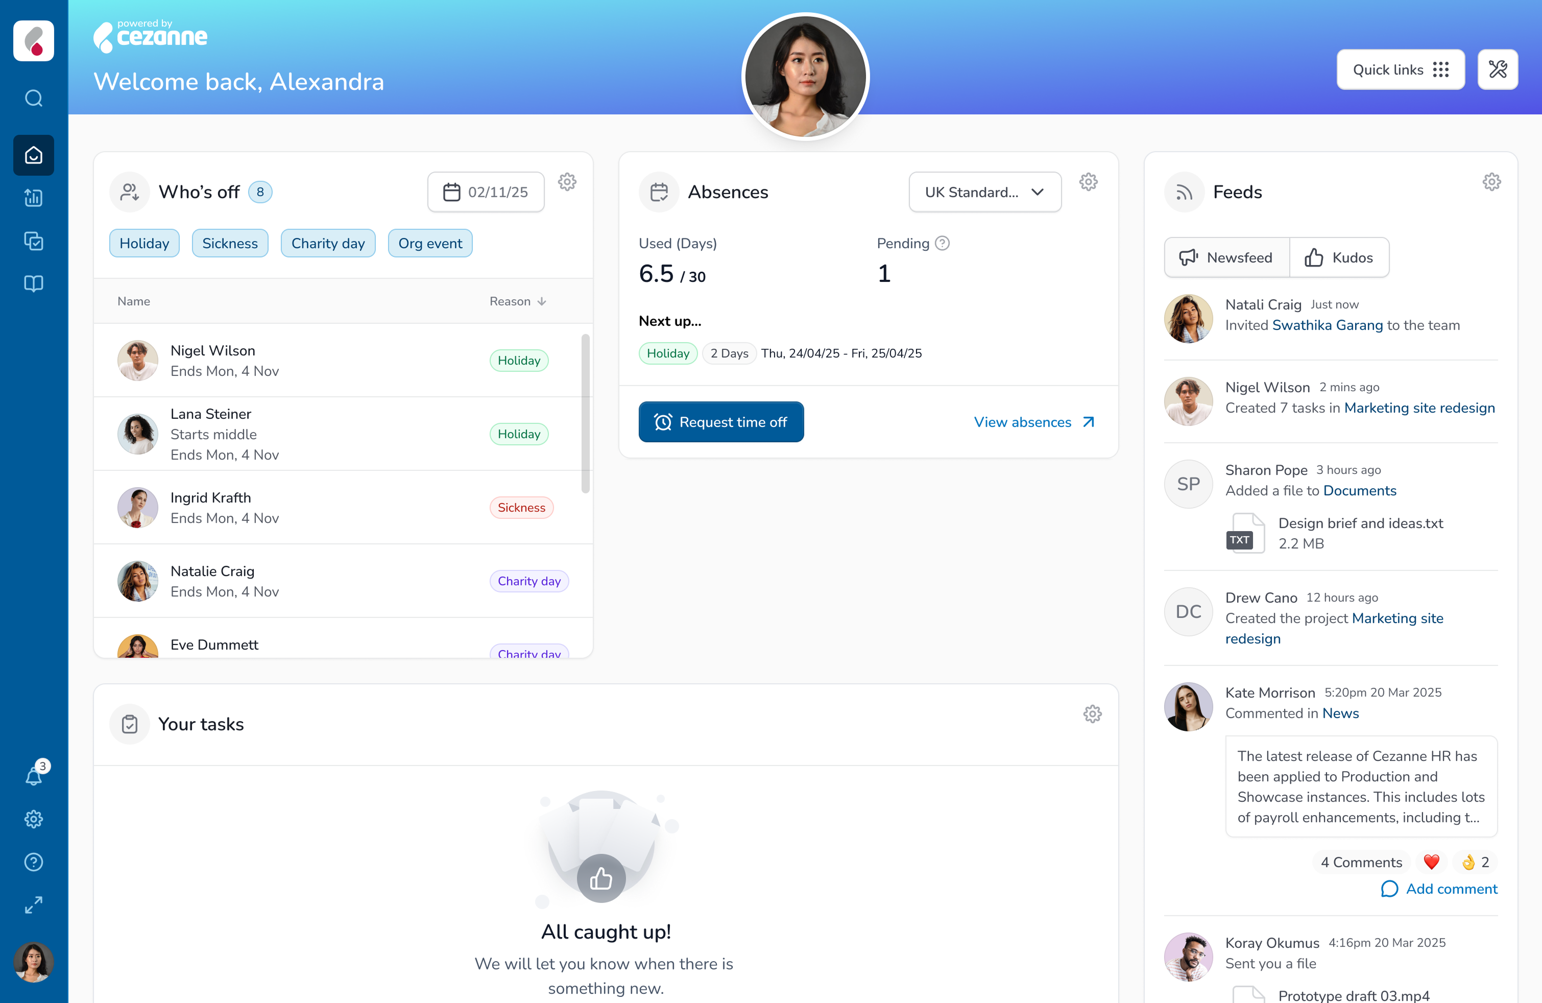The image size is (1542, 1003).
Task: Switch to the Kudos tab in Feeds
Action: click(1339, 257)
